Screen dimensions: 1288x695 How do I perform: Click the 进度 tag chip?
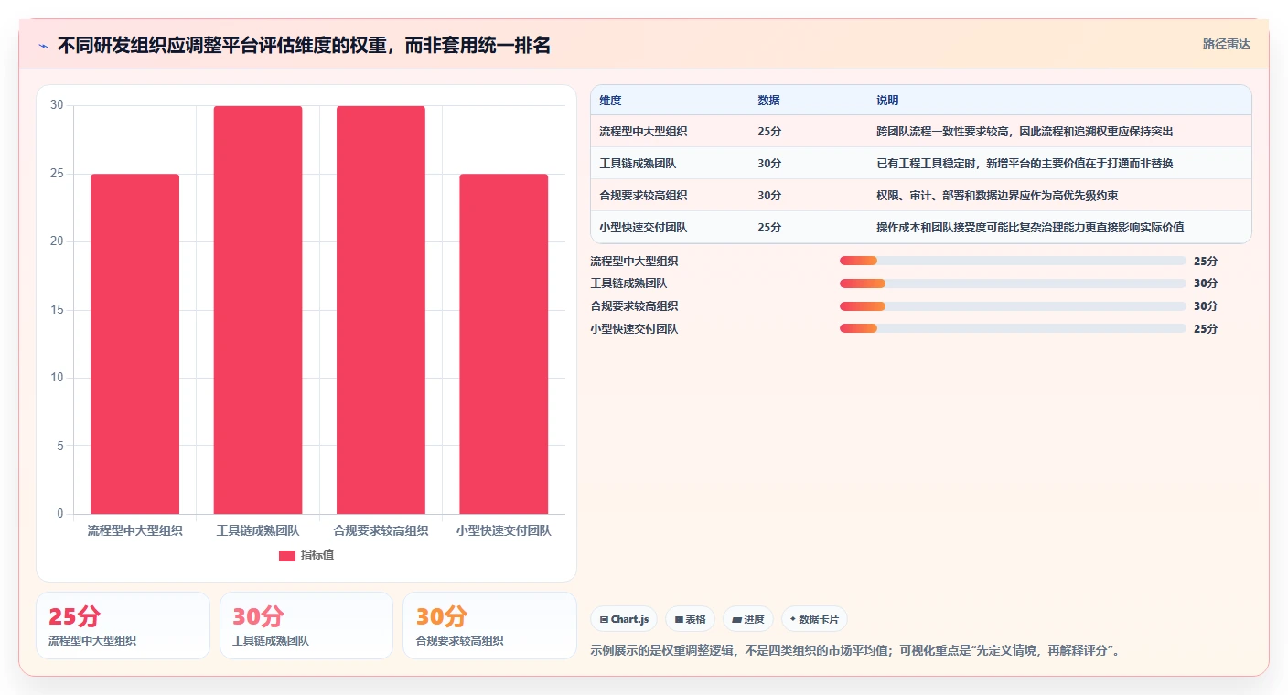747,619
